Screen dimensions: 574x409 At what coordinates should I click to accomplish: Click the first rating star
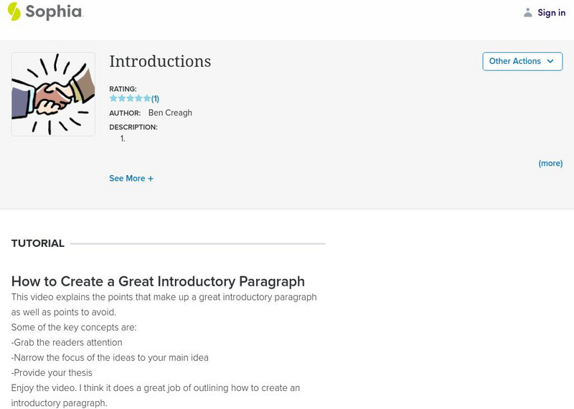click(113, 98)
